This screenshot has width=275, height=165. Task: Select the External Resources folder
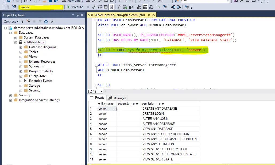42,62
